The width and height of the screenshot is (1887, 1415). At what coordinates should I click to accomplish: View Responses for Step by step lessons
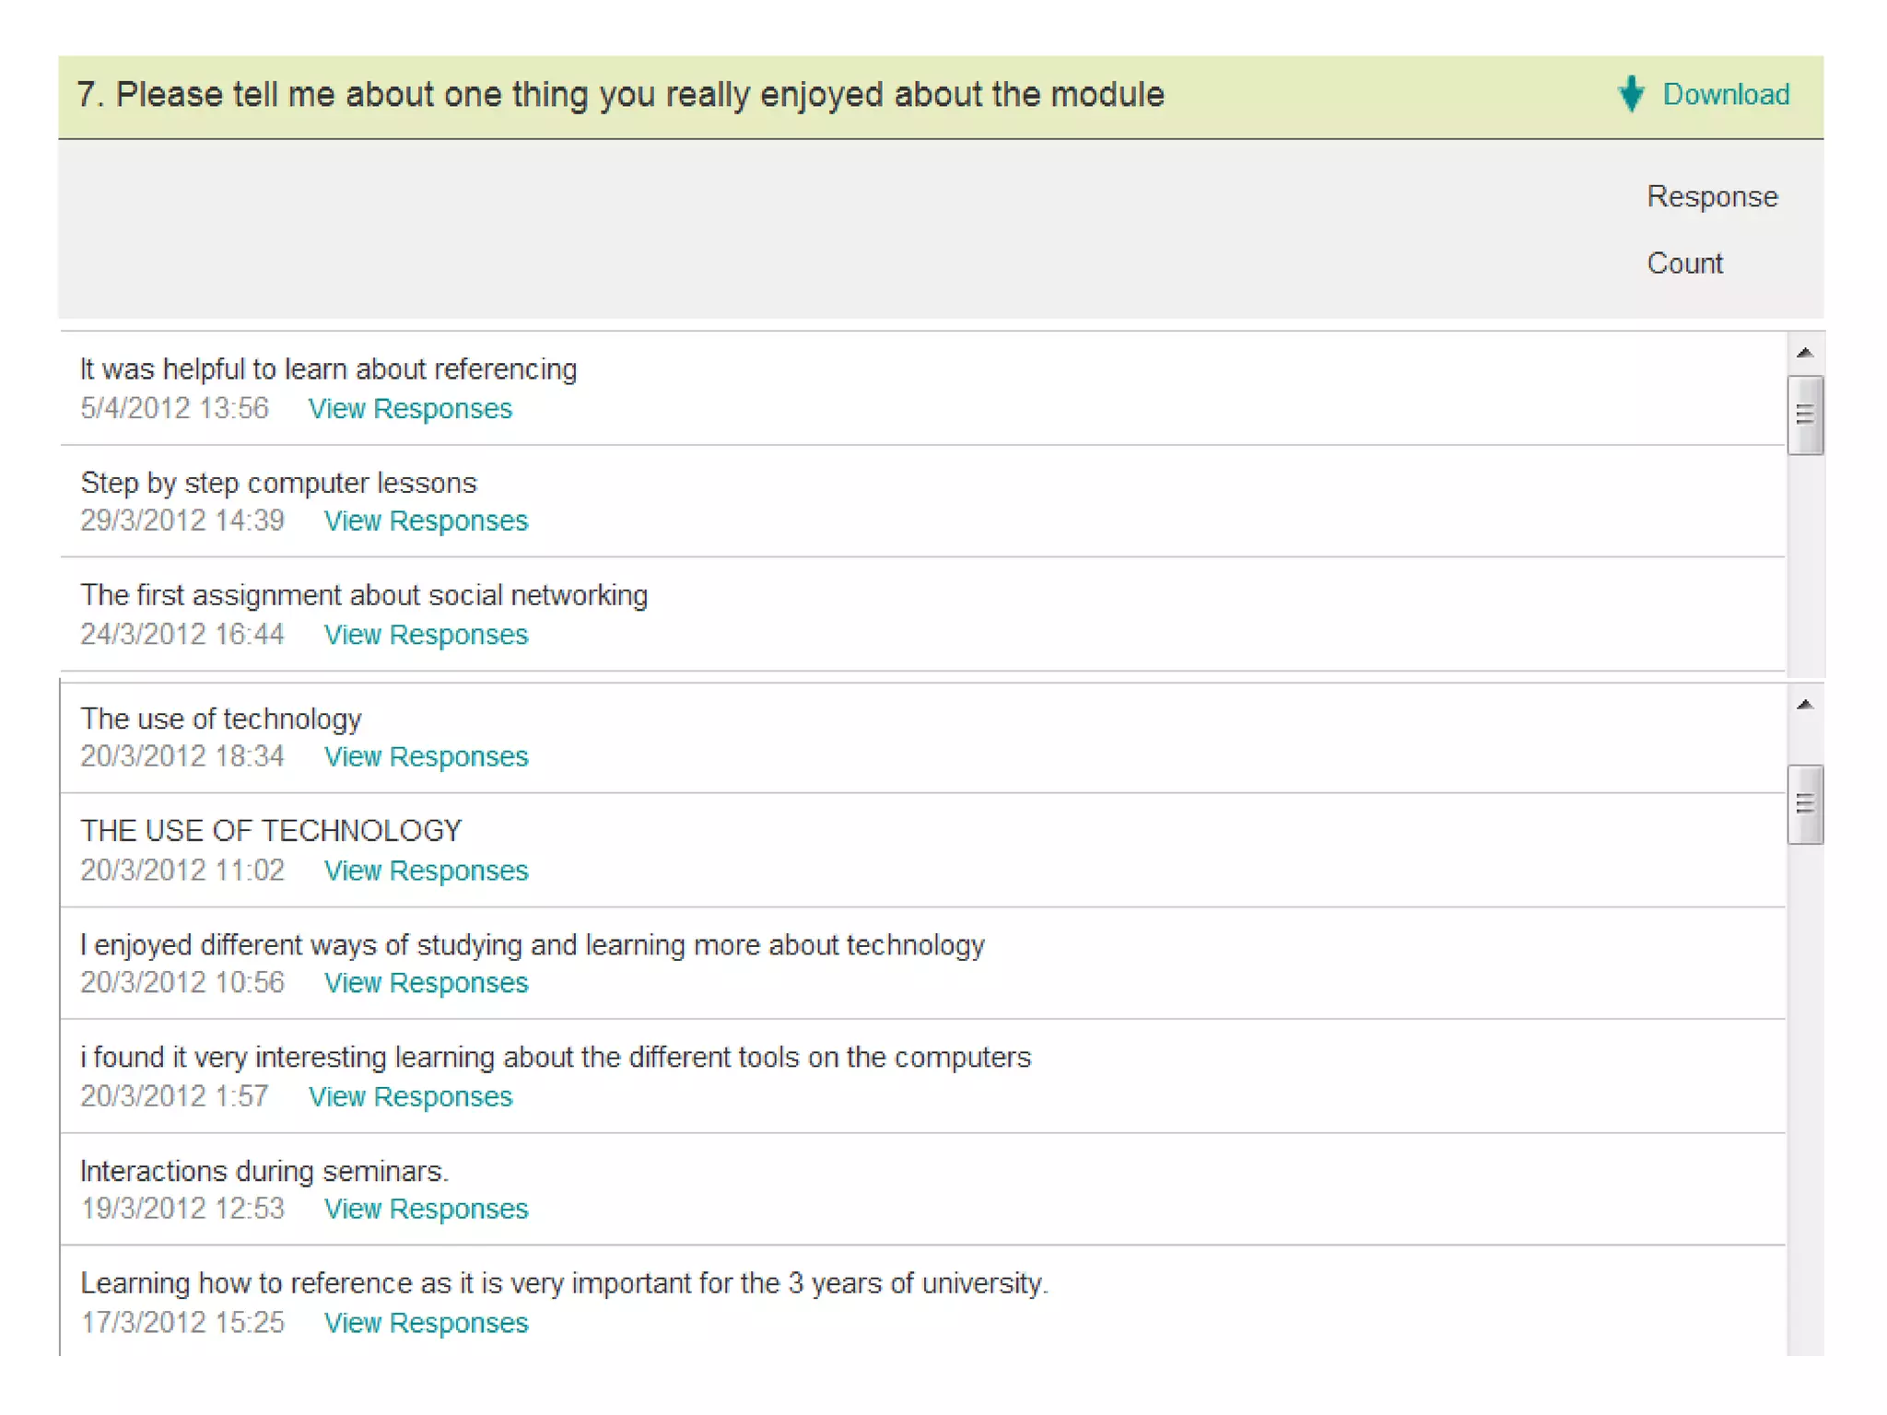[x=426, y=520]
